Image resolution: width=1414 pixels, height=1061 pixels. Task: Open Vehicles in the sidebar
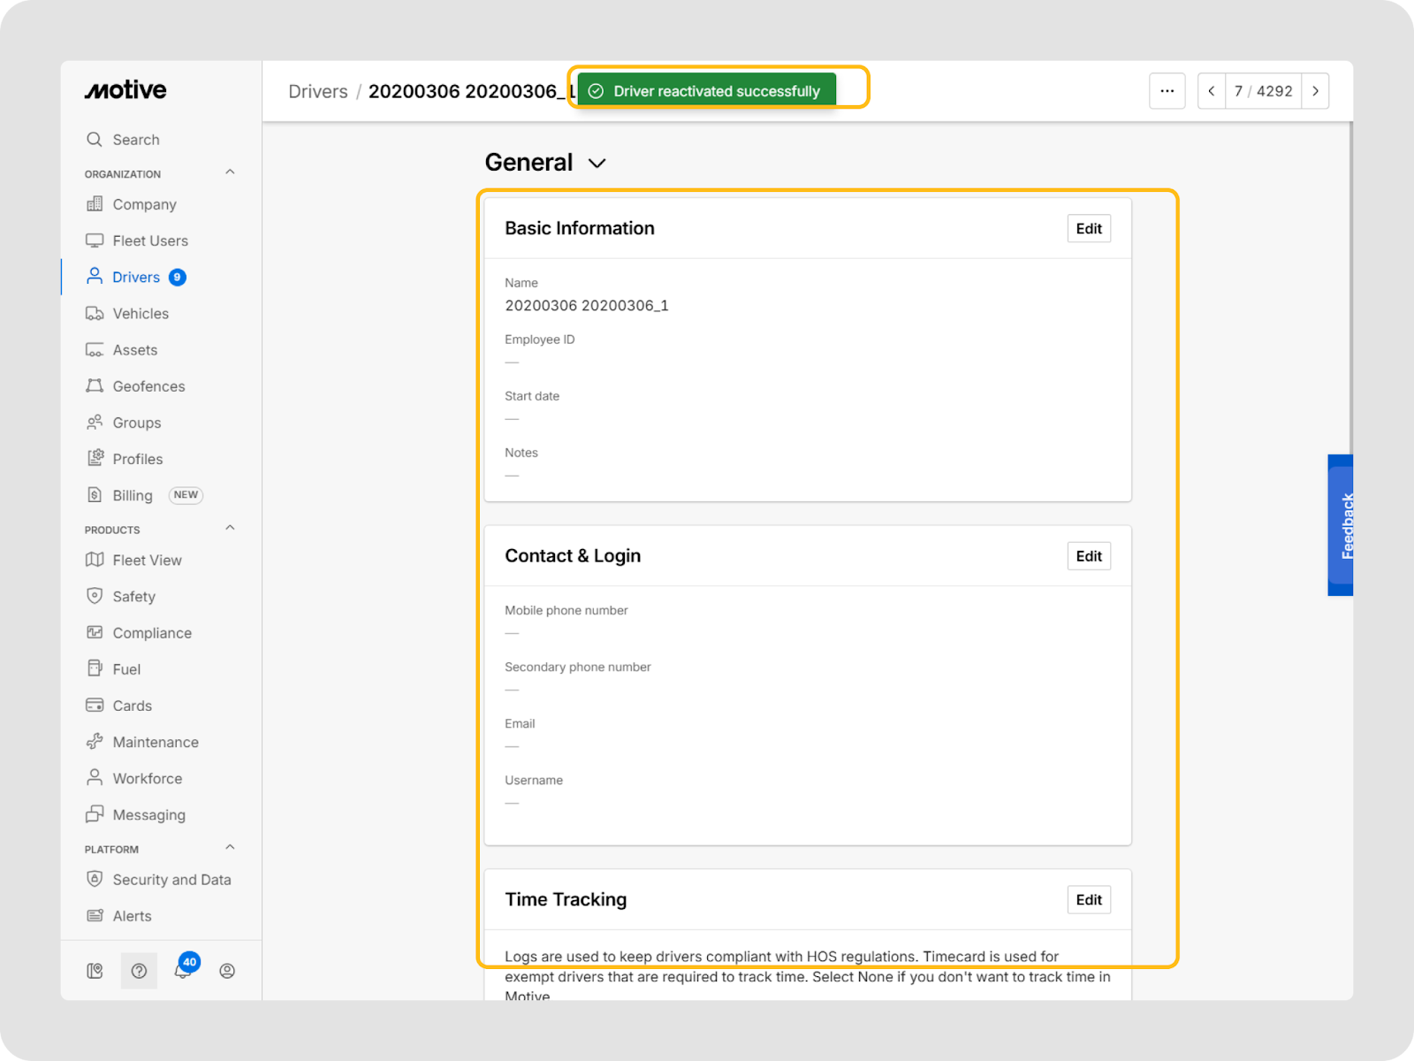tap(140, 314)
